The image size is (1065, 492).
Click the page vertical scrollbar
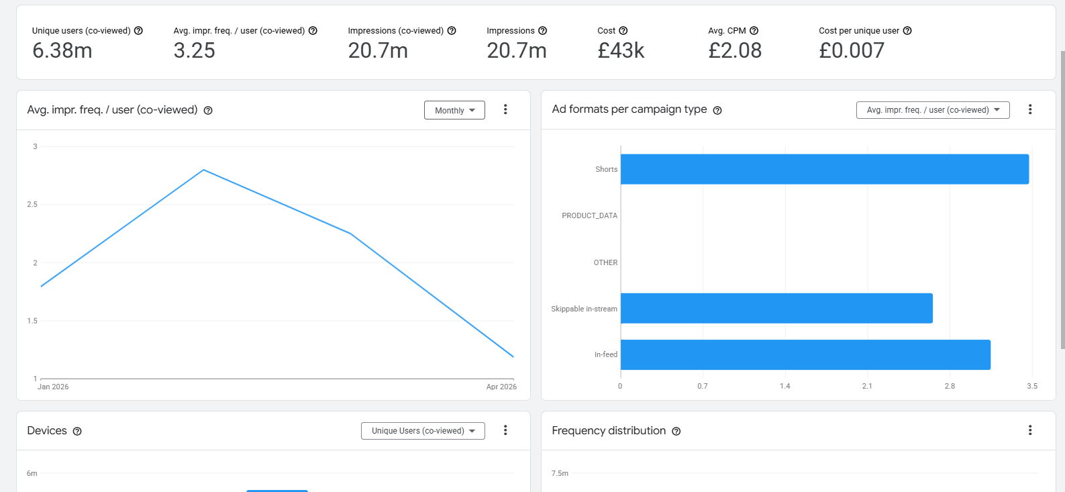pos(1062,201)
